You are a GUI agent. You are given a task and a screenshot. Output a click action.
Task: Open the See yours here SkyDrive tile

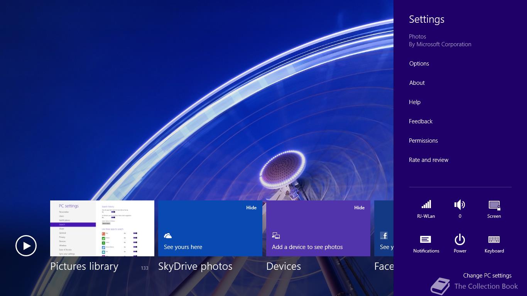(x=210, y=228)
